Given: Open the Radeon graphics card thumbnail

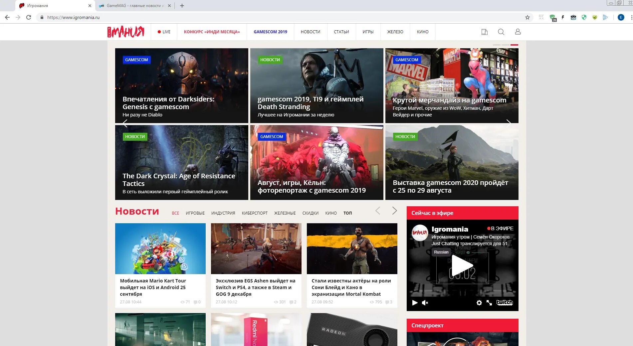Looking at the screenshot, I should (352, 329).
